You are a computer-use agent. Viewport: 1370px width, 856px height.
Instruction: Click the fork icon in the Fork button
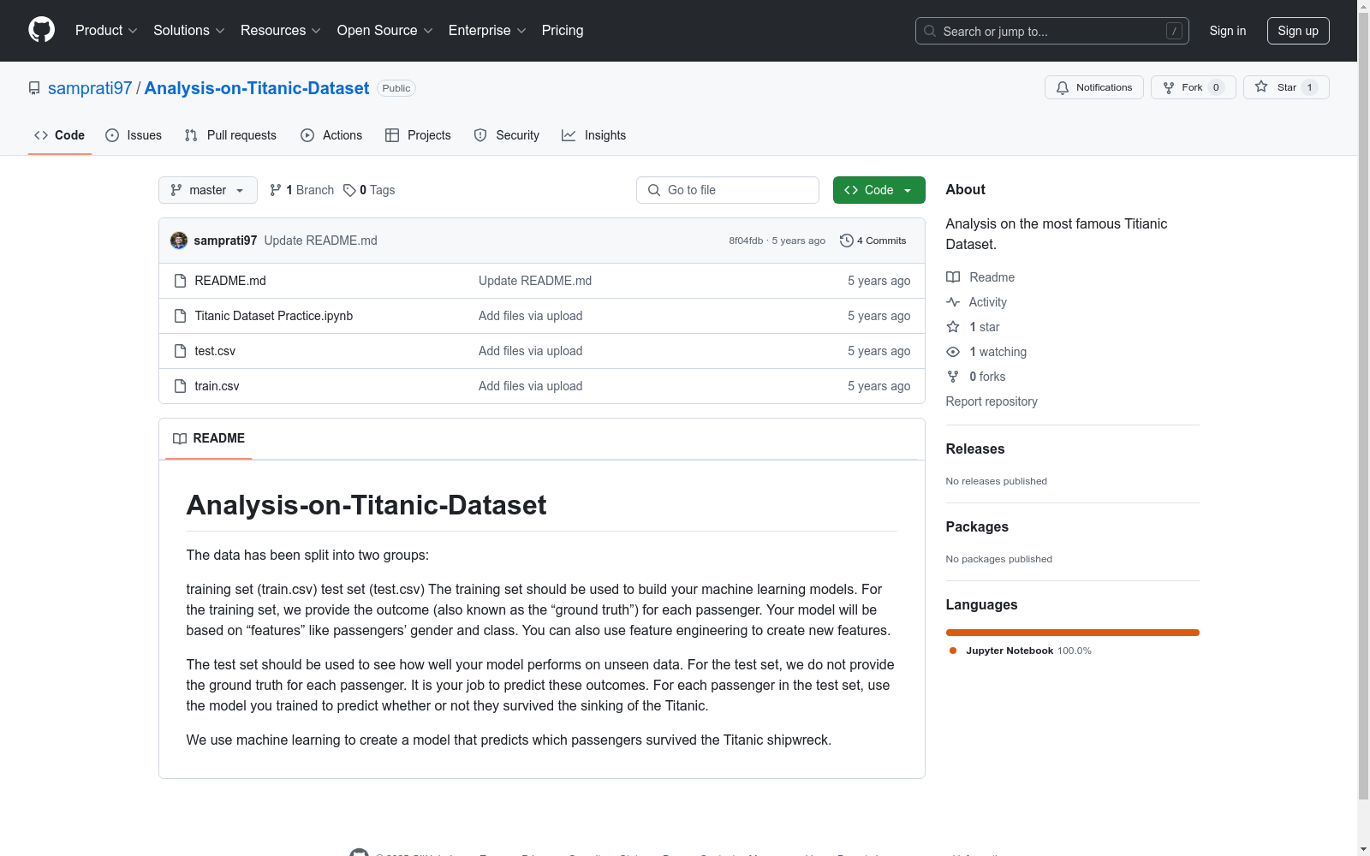click(x=1169, y=87)
